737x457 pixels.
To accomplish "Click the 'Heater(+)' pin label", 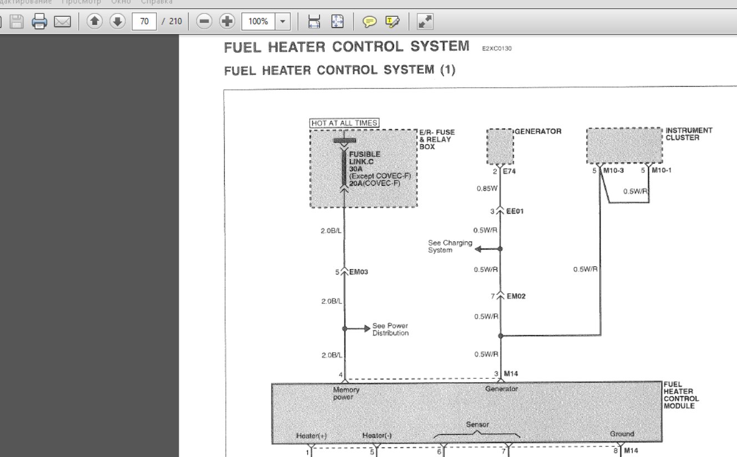I will click(311, 436).
